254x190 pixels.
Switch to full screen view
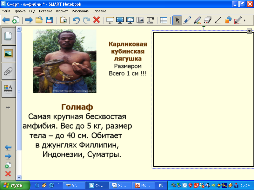coord(120,20)
